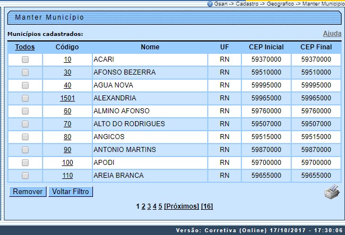Open municipality code 1501 link
This screenshot has height=235, width=345.
click(67, 98)
